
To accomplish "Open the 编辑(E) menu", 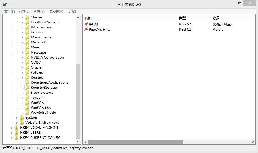I will point(24,11).
